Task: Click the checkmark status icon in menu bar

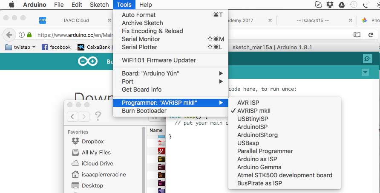Action: coord(318,5)
